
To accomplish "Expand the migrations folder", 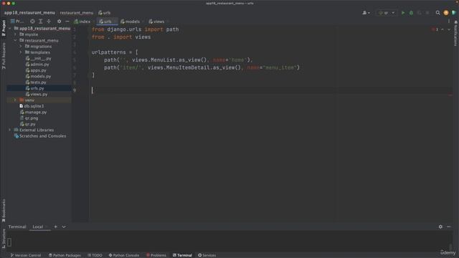I will 21,47.
